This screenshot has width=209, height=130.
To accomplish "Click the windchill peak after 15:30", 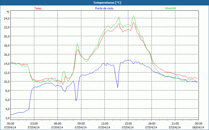I will tap(133, 16).
